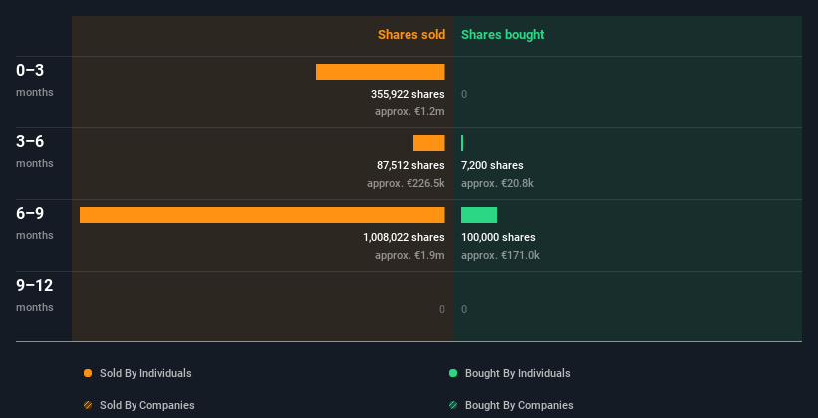Click the Shares sold column header
The width and height of the screenshot is (818, 418).
(x=411, y=35)
